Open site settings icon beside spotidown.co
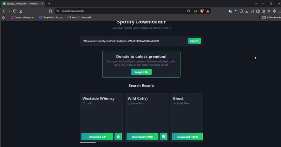The height and width of the screenshot is (147, 281). coord(58,11)
